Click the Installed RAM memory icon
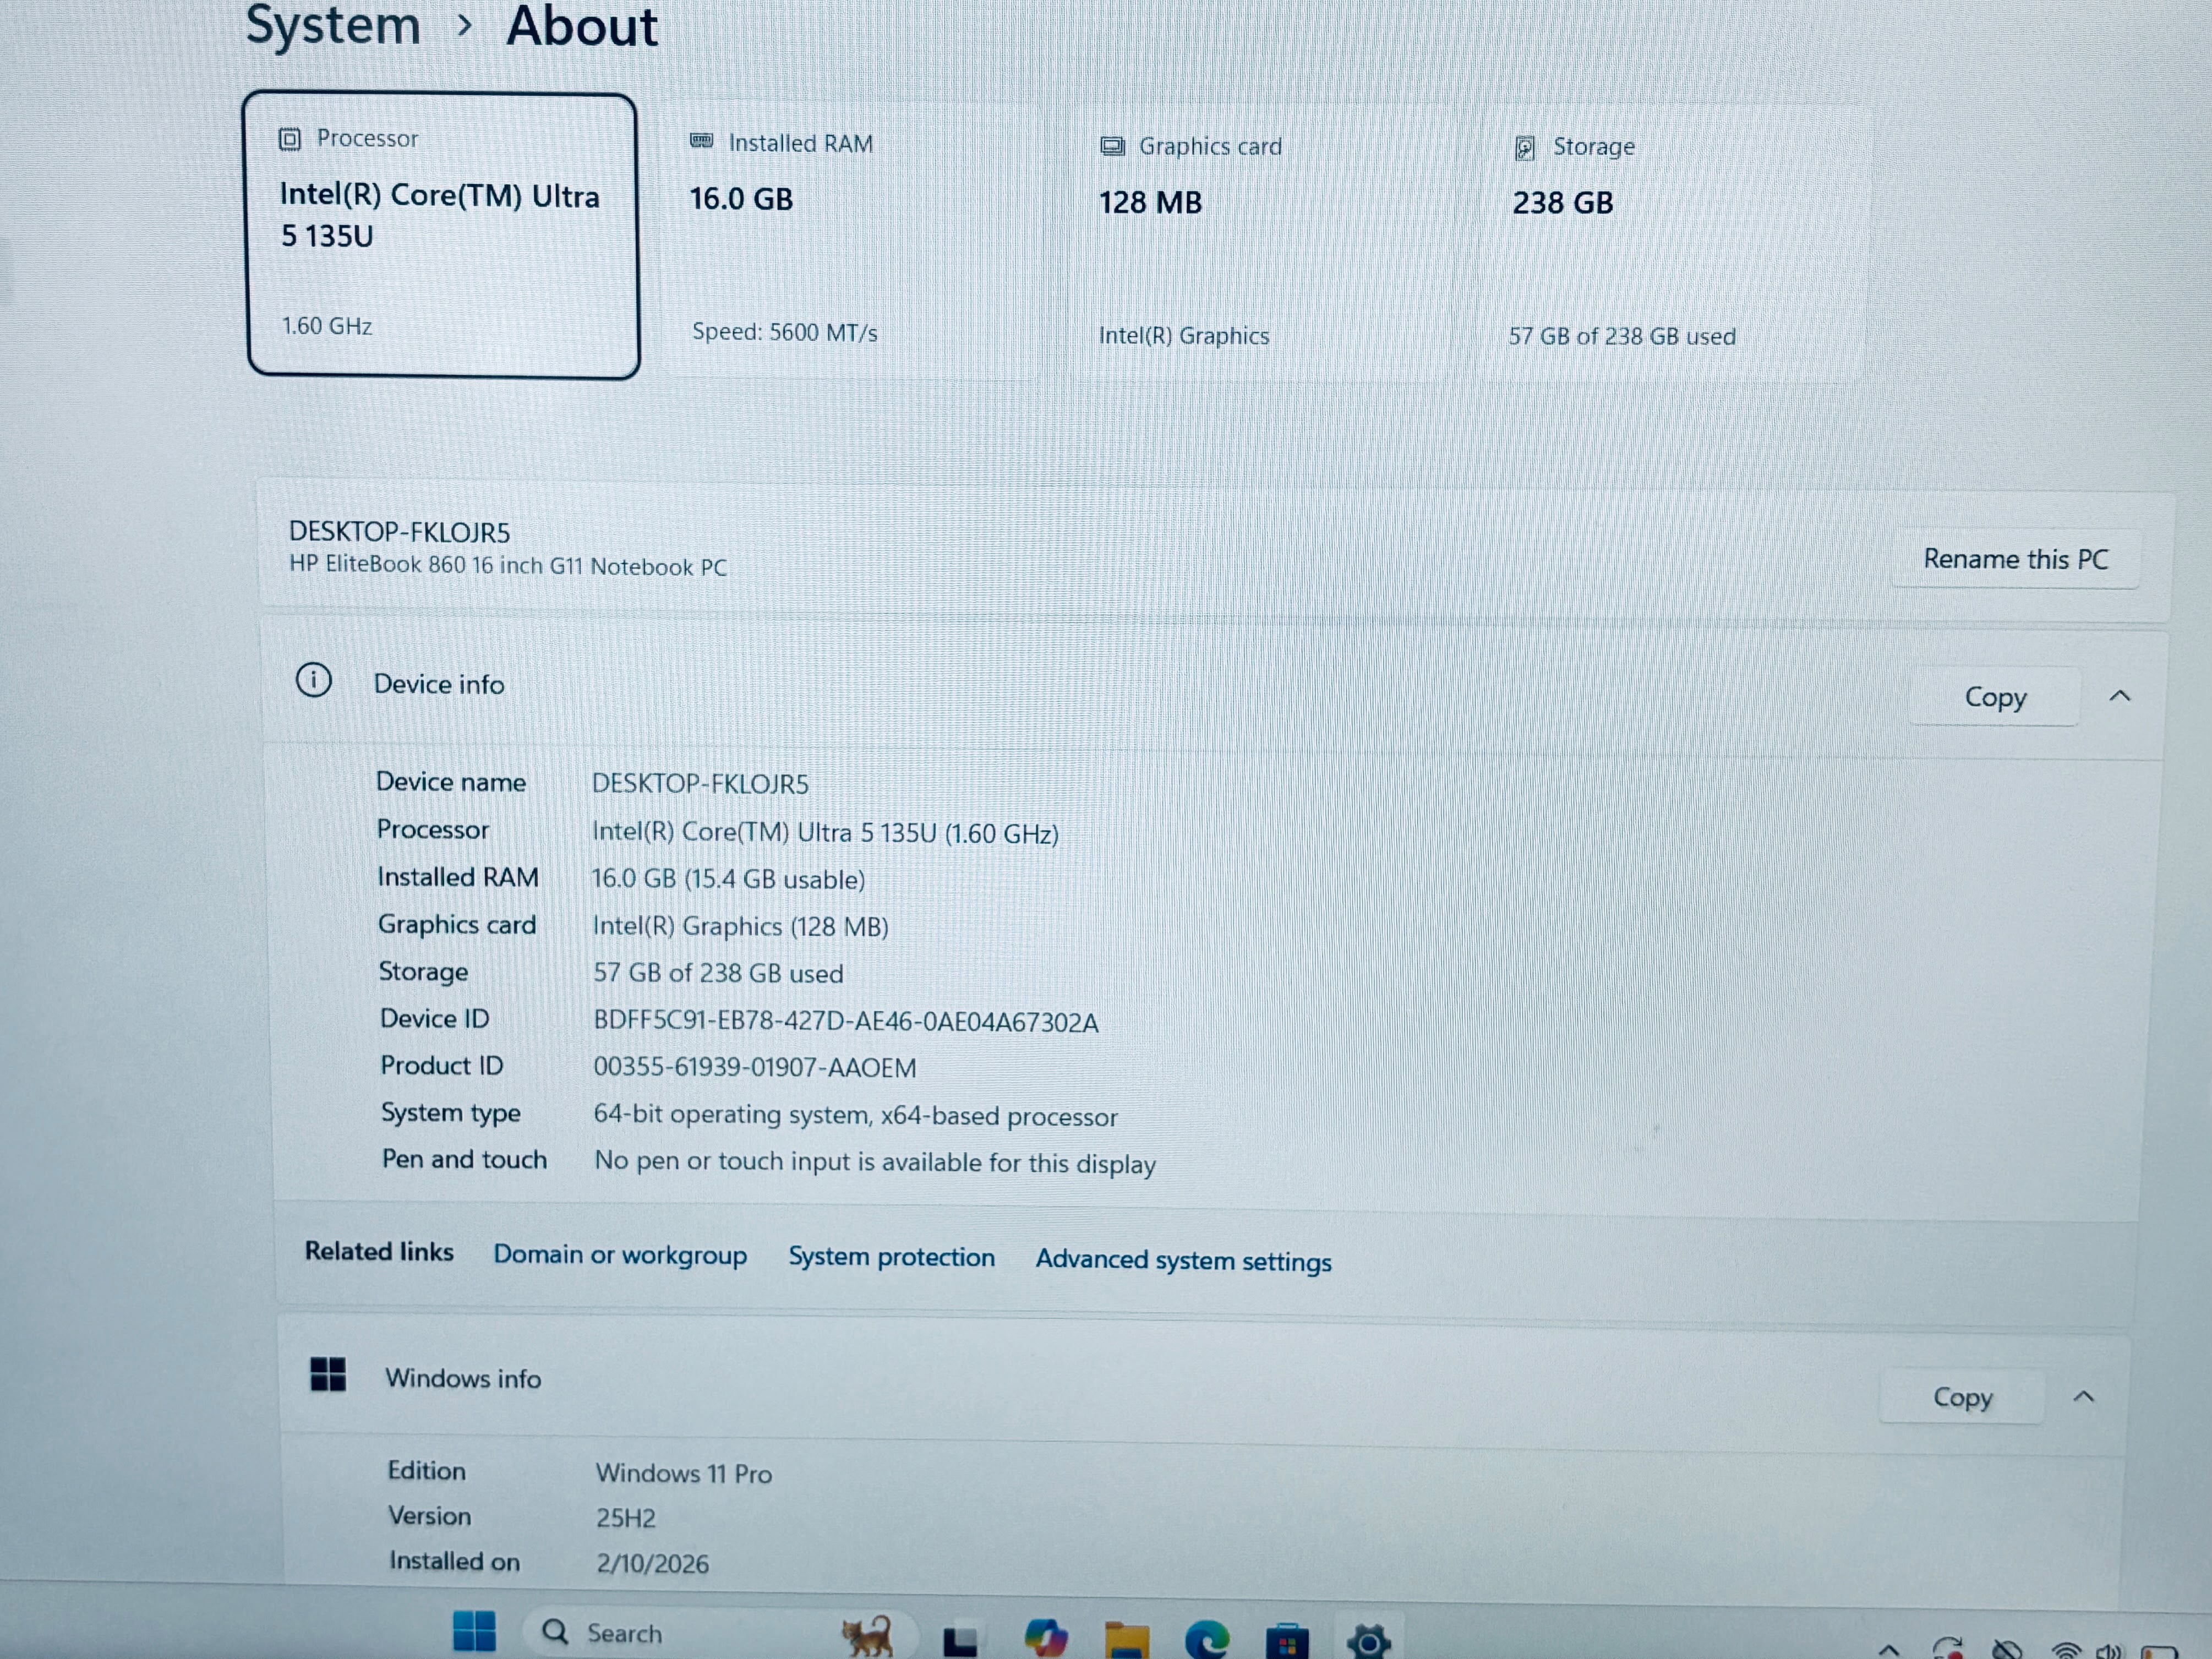 (x=701, y=141)
